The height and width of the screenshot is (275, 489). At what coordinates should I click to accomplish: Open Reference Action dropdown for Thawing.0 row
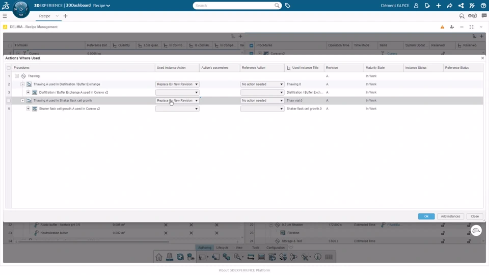(262, 84)
